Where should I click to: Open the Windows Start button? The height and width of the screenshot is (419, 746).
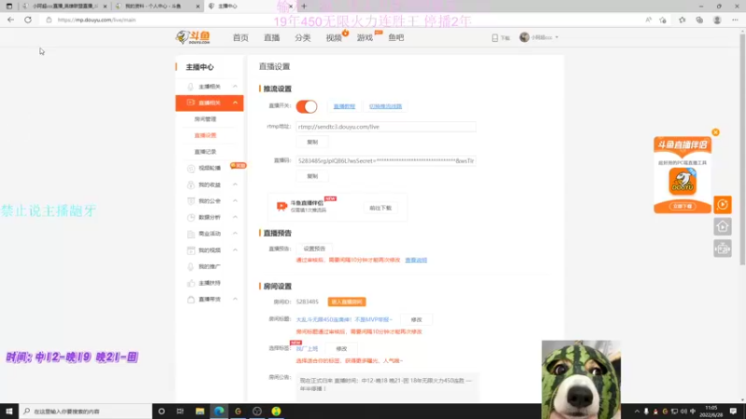click(9, 411)
